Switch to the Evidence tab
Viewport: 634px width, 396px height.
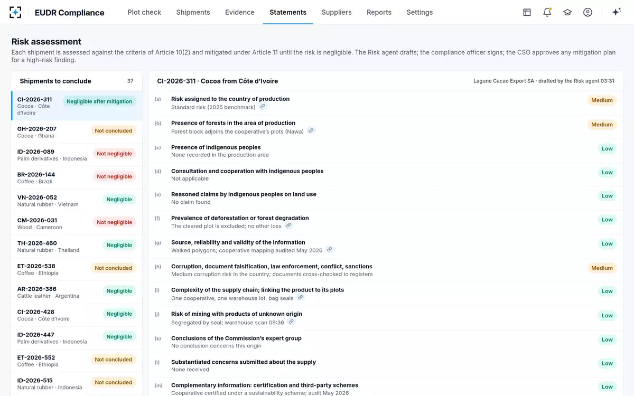point(240,12)
